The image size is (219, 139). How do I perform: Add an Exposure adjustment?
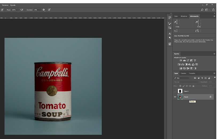click(191, 60)
